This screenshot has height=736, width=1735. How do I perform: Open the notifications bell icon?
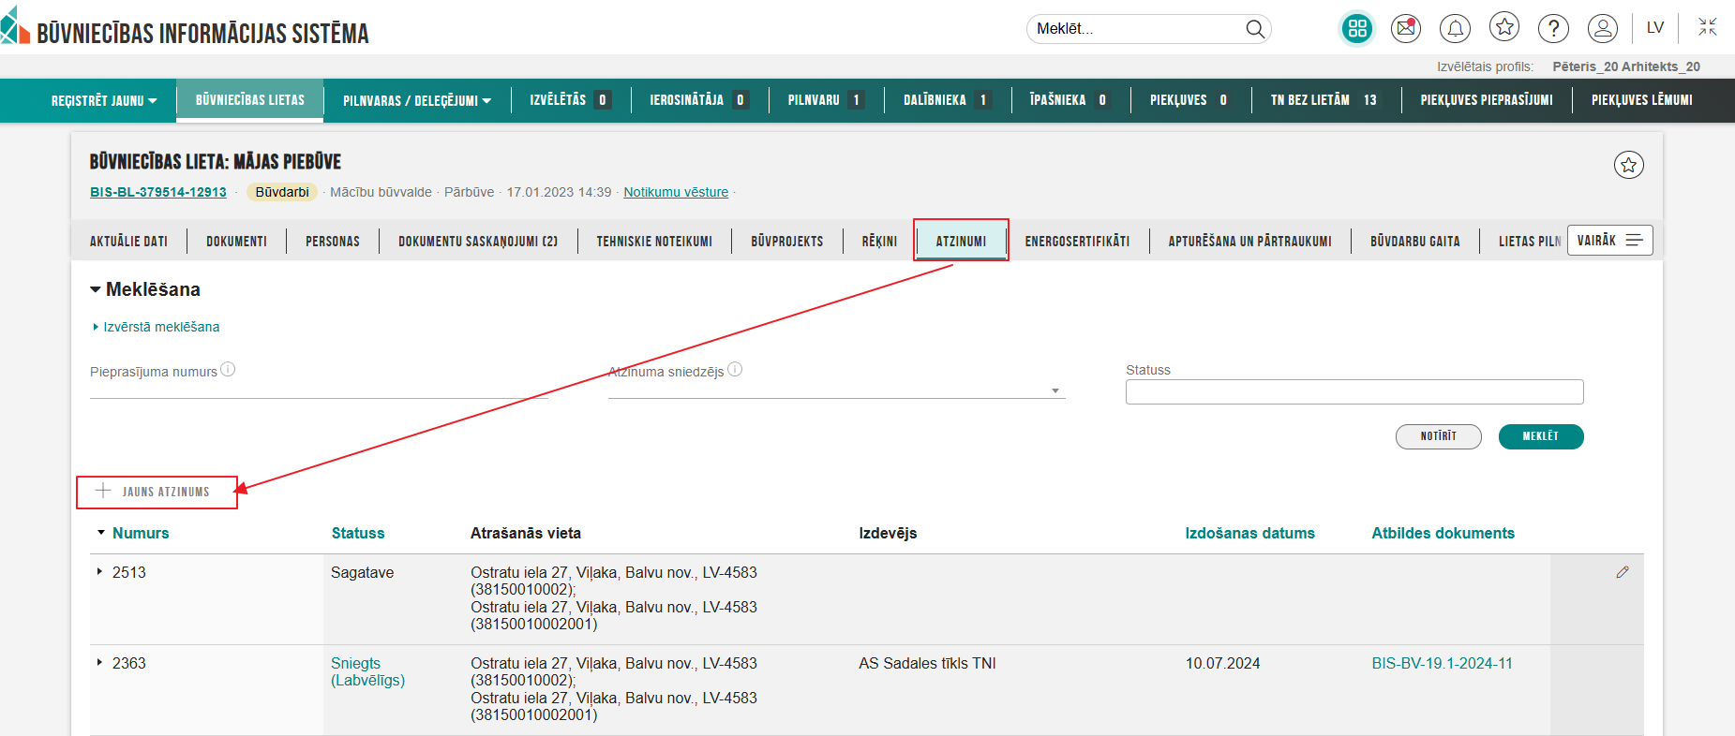click(x=1455, y=28)
